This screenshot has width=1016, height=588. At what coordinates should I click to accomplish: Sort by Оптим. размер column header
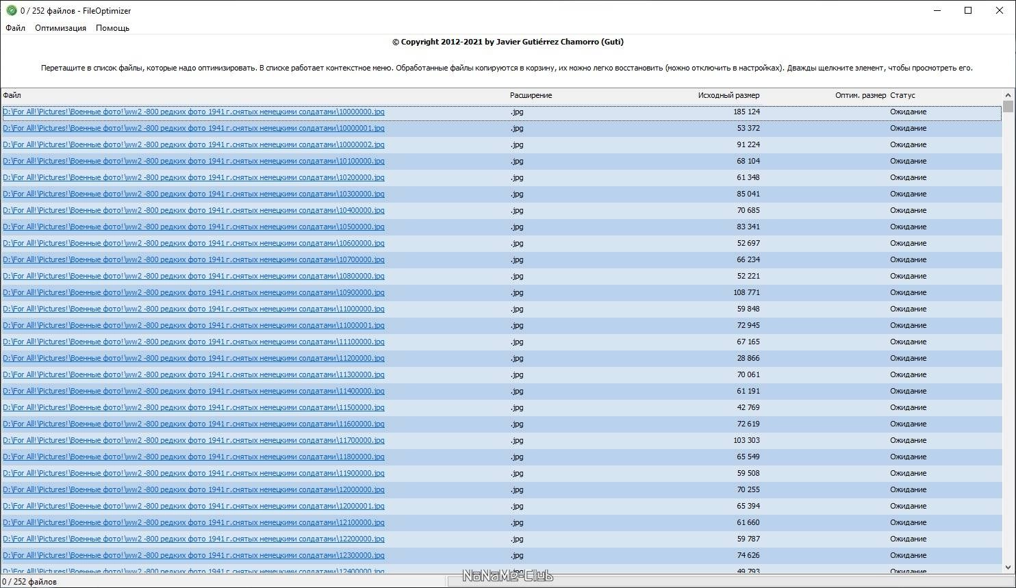861,95
